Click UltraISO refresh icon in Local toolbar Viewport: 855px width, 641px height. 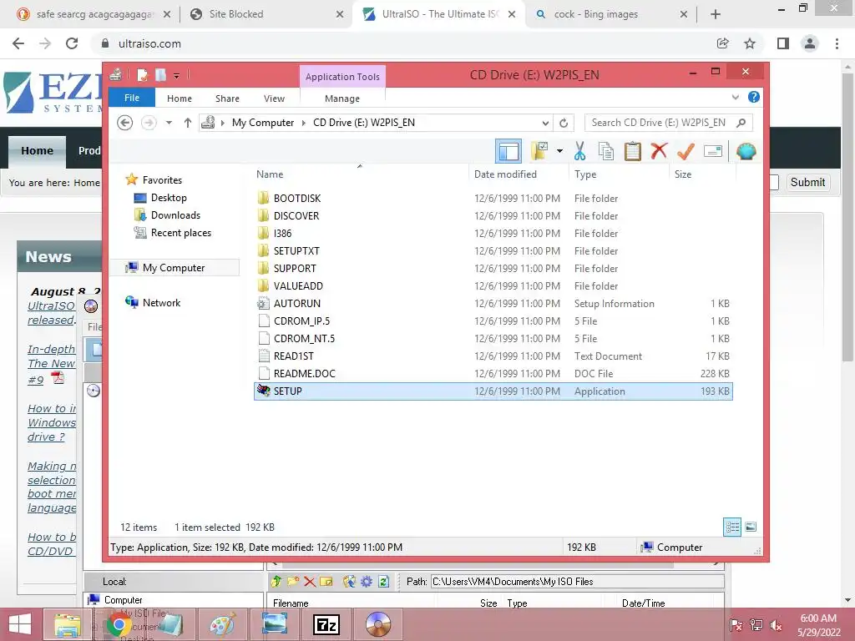(383, 582)
